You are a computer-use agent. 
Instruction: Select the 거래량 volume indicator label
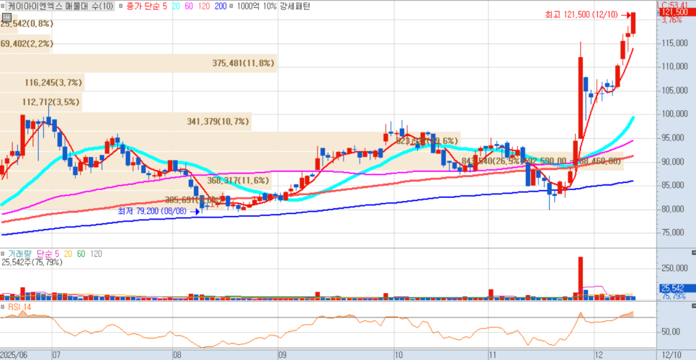tap(20, 253)
